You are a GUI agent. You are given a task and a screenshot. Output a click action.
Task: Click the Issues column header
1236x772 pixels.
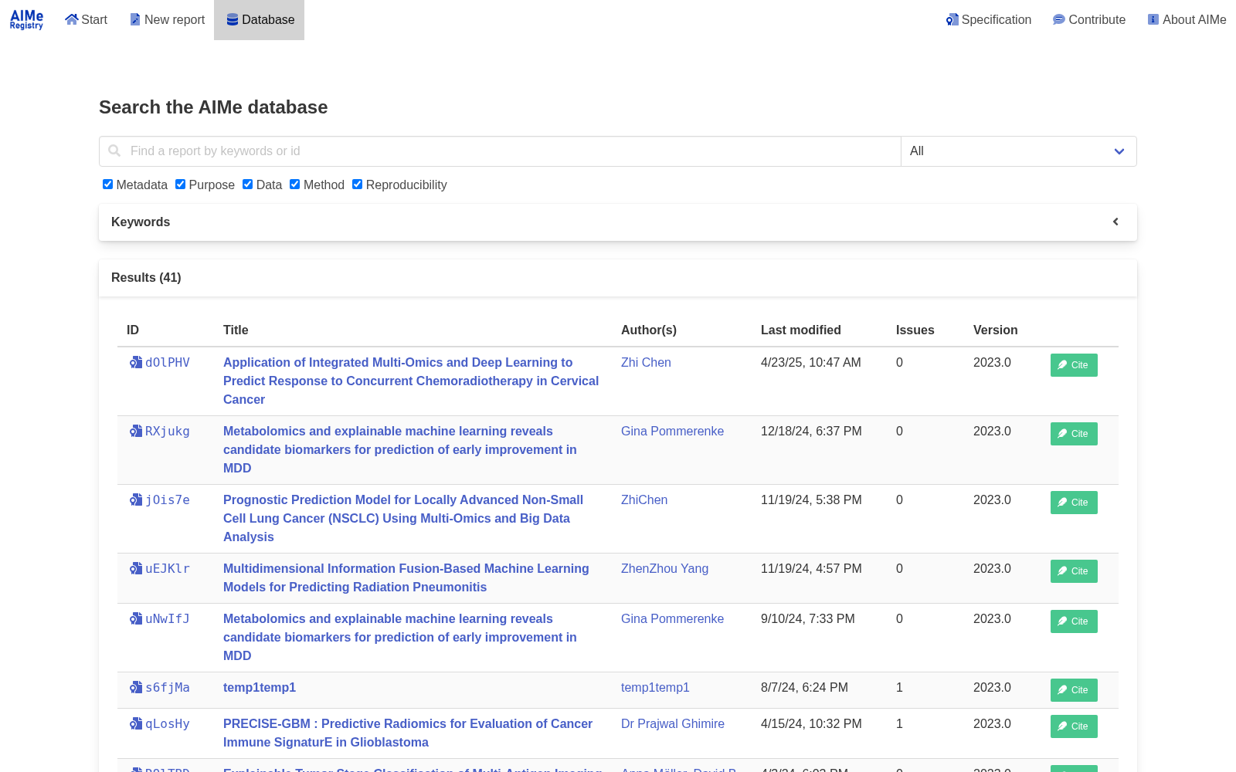pos(915,330)
